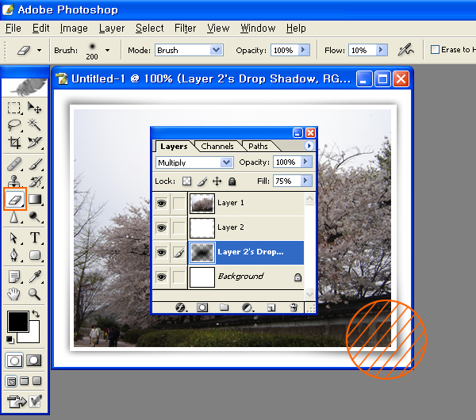Delete layer with trash icon
476x420 pixels.
294,307
